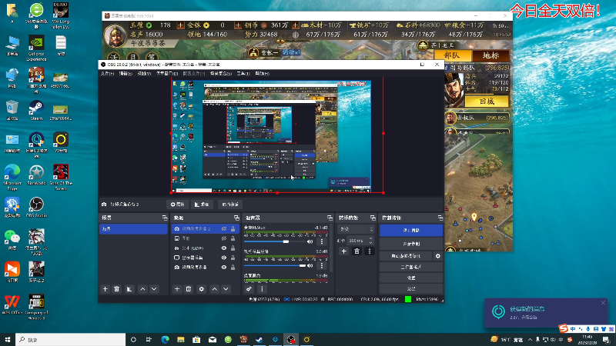Move the scene down in the 场景 panel
The image size is (616, 346).
154,289
